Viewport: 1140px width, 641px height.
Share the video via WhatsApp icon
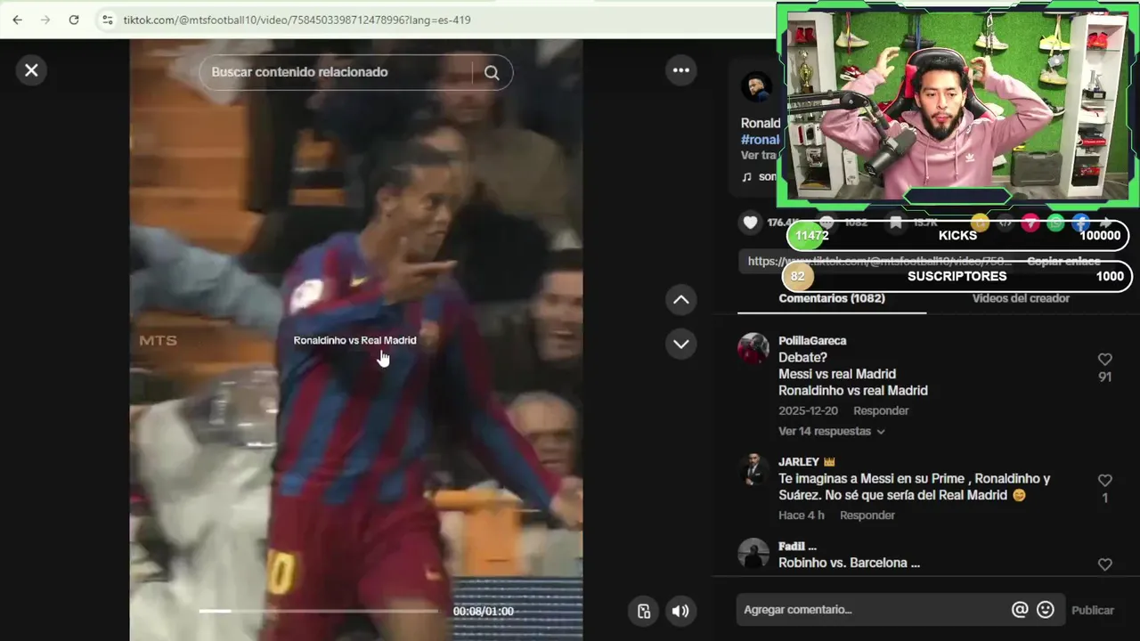click(x=1055, y=223)
